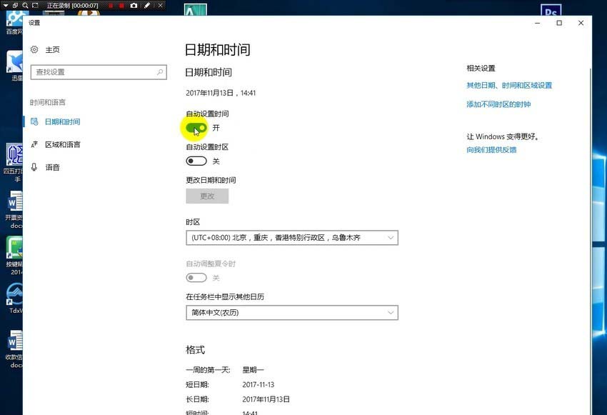Screen dimensions: 607x415
Task: Turn on the 自动设置时区 switch
Action: click(x=196, y=161)
